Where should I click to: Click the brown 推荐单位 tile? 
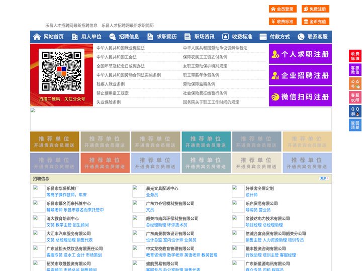tap(54, 142)
